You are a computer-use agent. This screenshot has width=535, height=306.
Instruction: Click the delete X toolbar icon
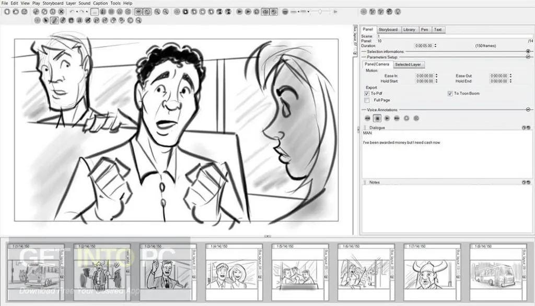pos(61,11)
